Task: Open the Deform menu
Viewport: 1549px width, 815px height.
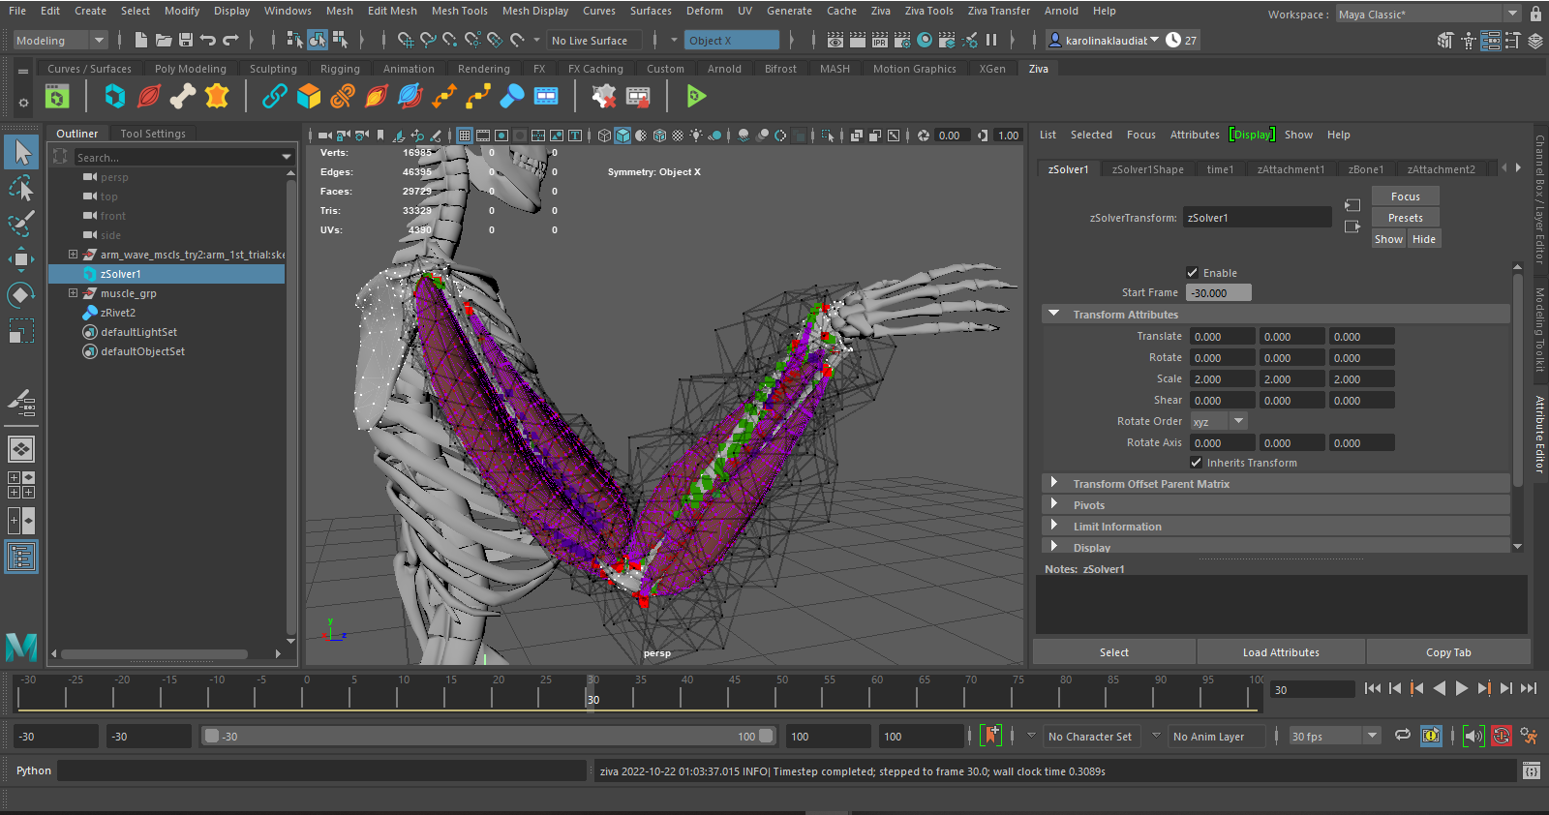Action: tap(705, 11)
